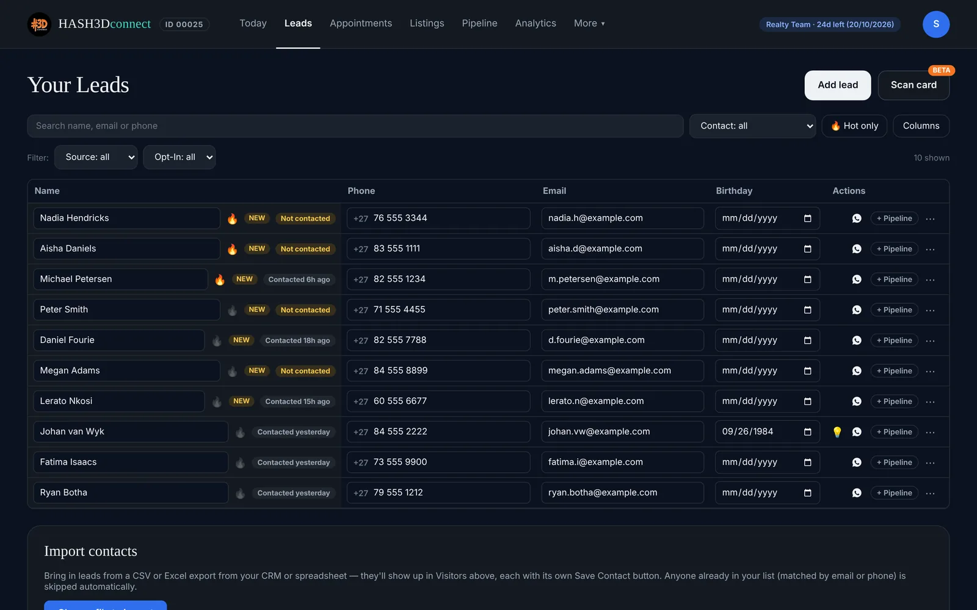Enable the Hot only filter
The image size is (977, 610).
(854, 126)
